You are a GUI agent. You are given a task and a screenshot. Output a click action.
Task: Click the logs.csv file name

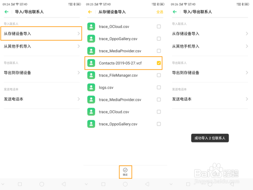(x=106, y=88)
